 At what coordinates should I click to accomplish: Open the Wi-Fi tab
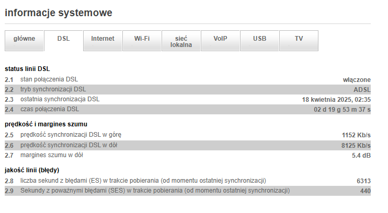pos(142,39)
